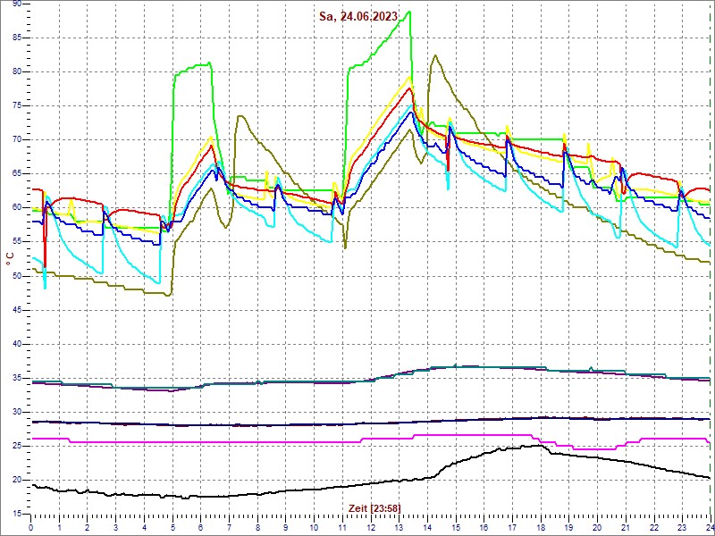Click hour 14 on the time axis
The height and width of the screenshot is (536, 715).
pyautogui.click(x=427, y=526)
